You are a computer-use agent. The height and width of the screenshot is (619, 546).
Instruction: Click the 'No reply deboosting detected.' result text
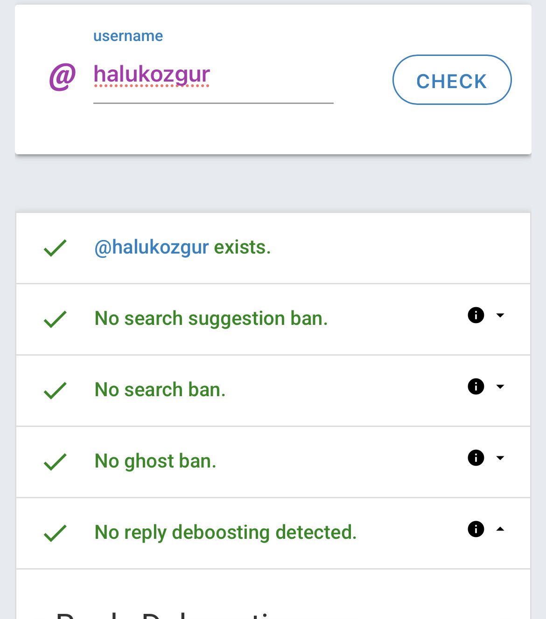tap(225, 532)
